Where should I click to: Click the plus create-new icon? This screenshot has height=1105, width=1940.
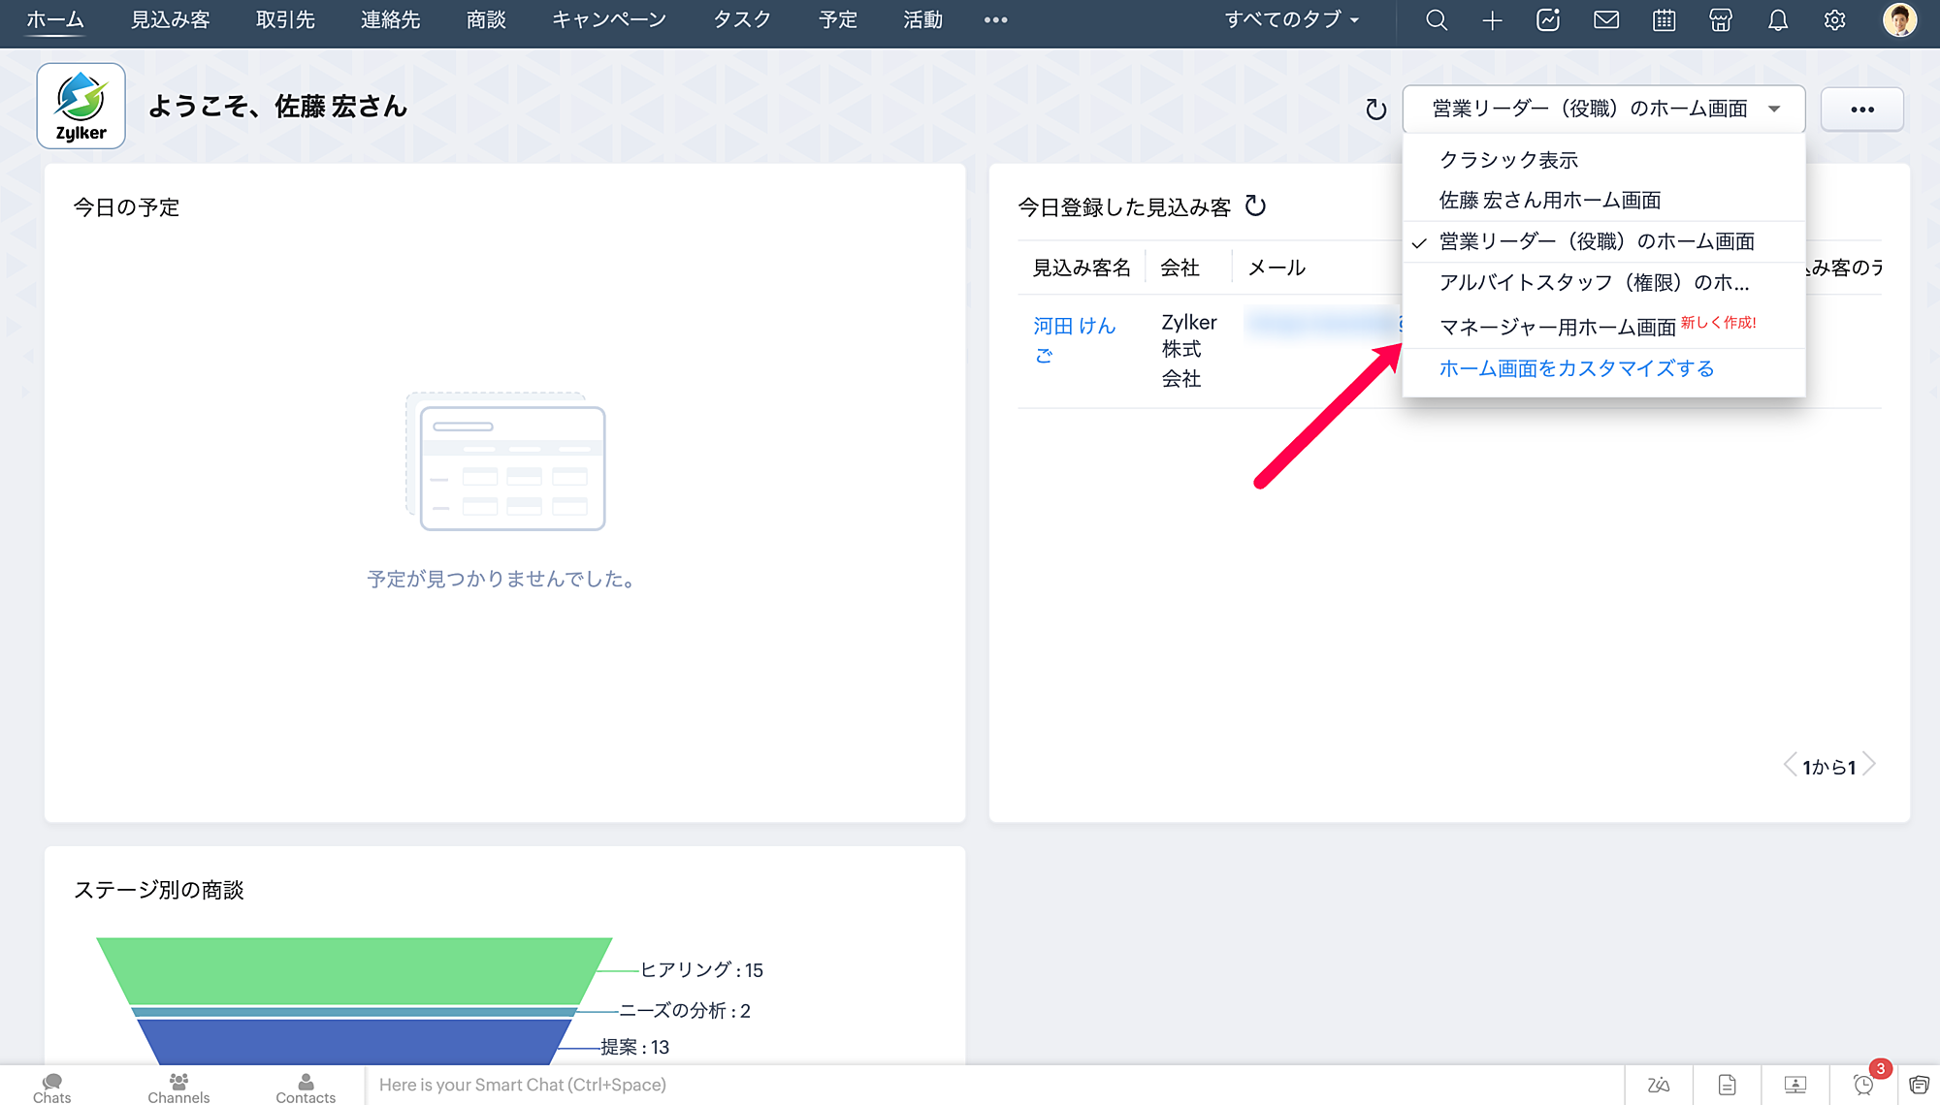coord(1492,20)
